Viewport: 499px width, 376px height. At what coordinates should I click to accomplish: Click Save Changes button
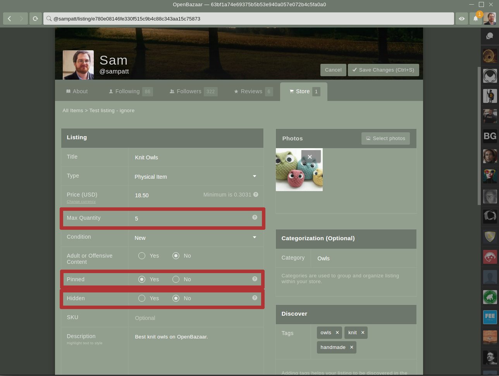[383, 70]
